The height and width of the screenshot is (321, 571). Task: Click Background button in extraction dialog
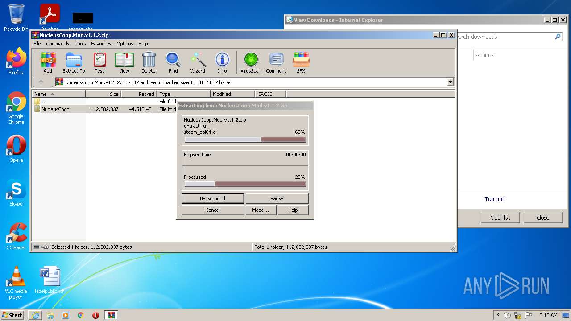click(213, 198)
